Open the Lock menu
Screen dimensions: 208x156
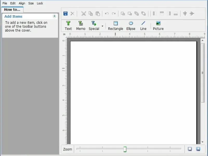(40, 3)
